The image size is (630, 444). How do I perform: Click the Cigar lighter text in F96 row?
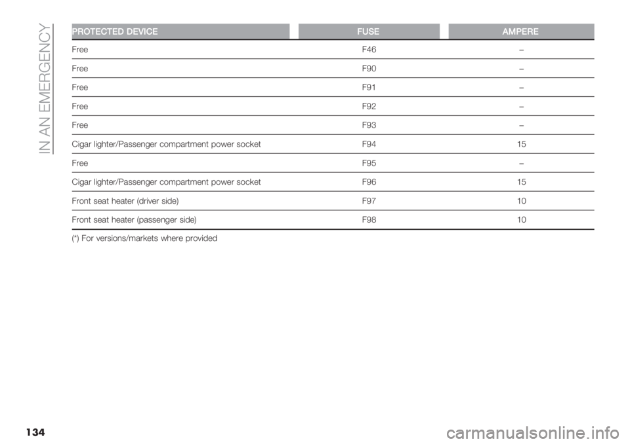click(166, 183)
